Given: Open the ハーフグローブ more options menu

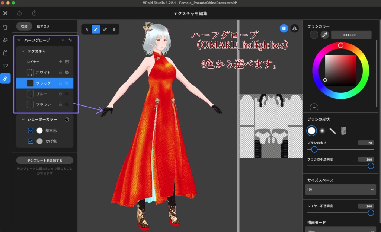Looking at the screenshot, I should (64, 40).
